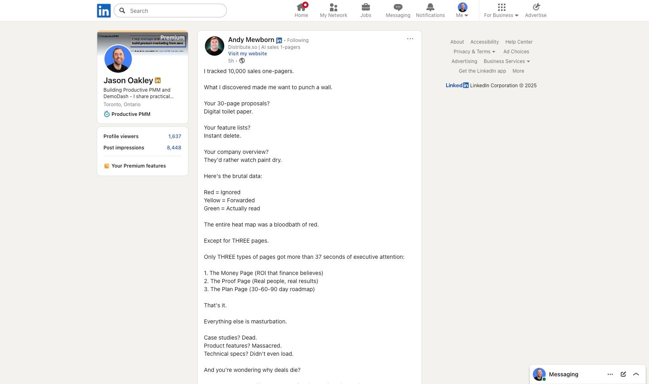
Task: Expand the Messaging panel with chevron
Action: (636, 374)
